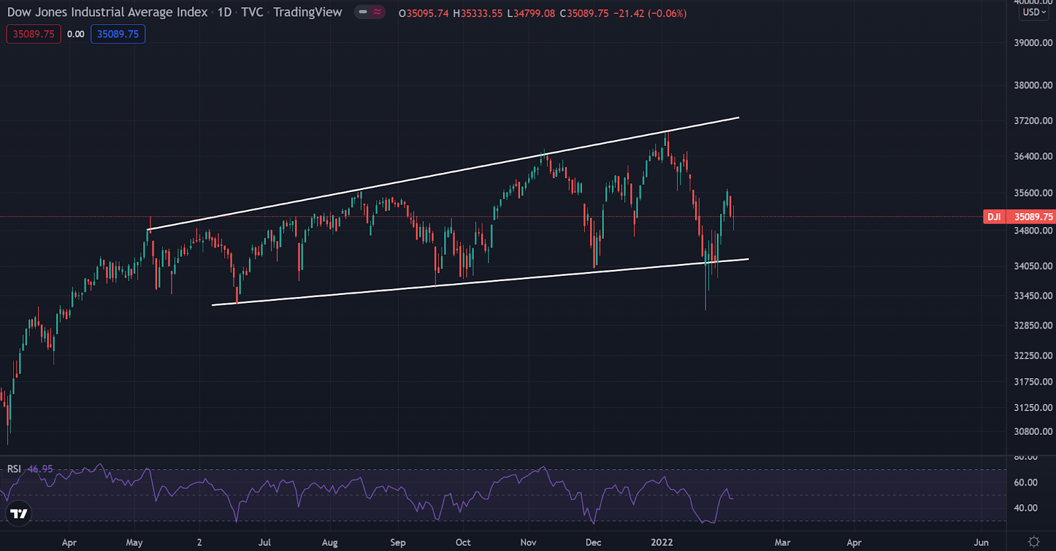Click the 60.00 RSI axis label
This screenshot has height=551, width=1056.
(1026, 482)
